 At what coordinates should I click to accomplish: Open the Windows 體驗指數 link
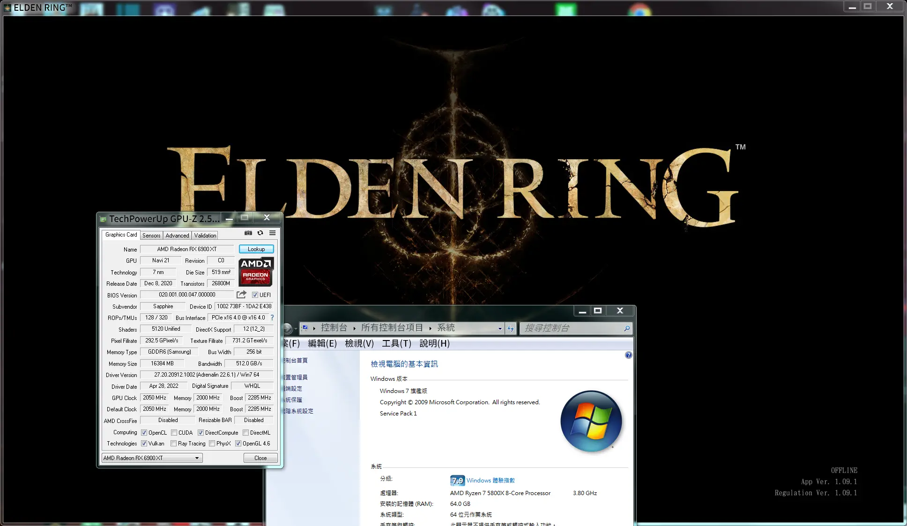[491, 481]
